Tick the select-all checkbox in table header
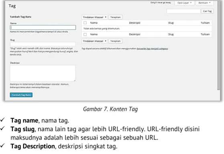This screenshot has width=224, height=154. coord(85,23)
